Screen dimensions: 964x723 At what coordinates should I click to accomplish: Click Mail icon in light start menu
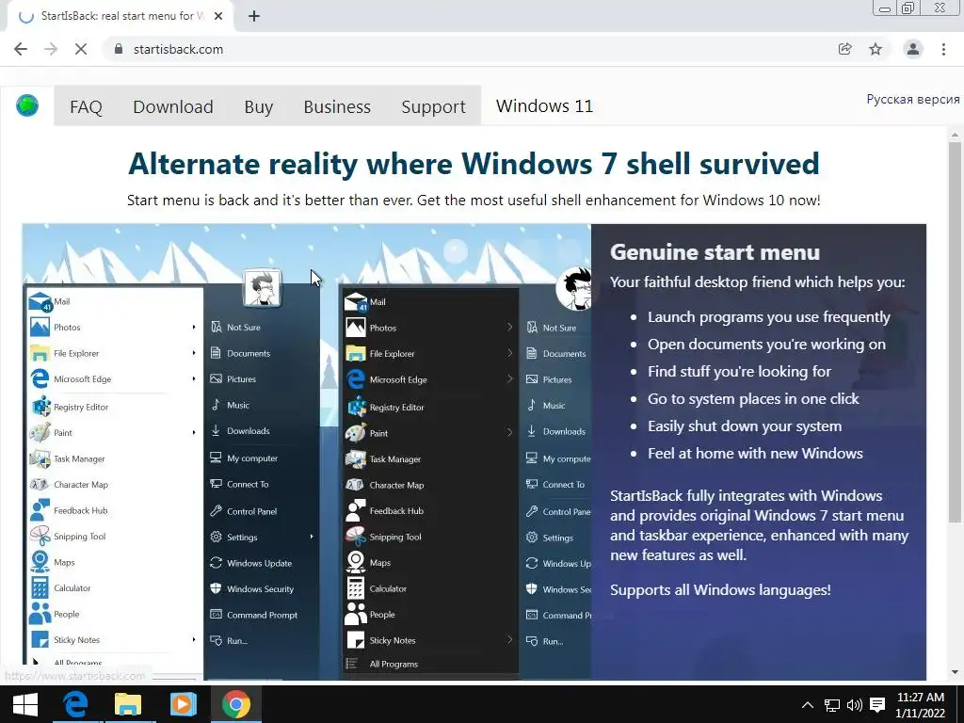pyautogui.click(x=40, y=302)
